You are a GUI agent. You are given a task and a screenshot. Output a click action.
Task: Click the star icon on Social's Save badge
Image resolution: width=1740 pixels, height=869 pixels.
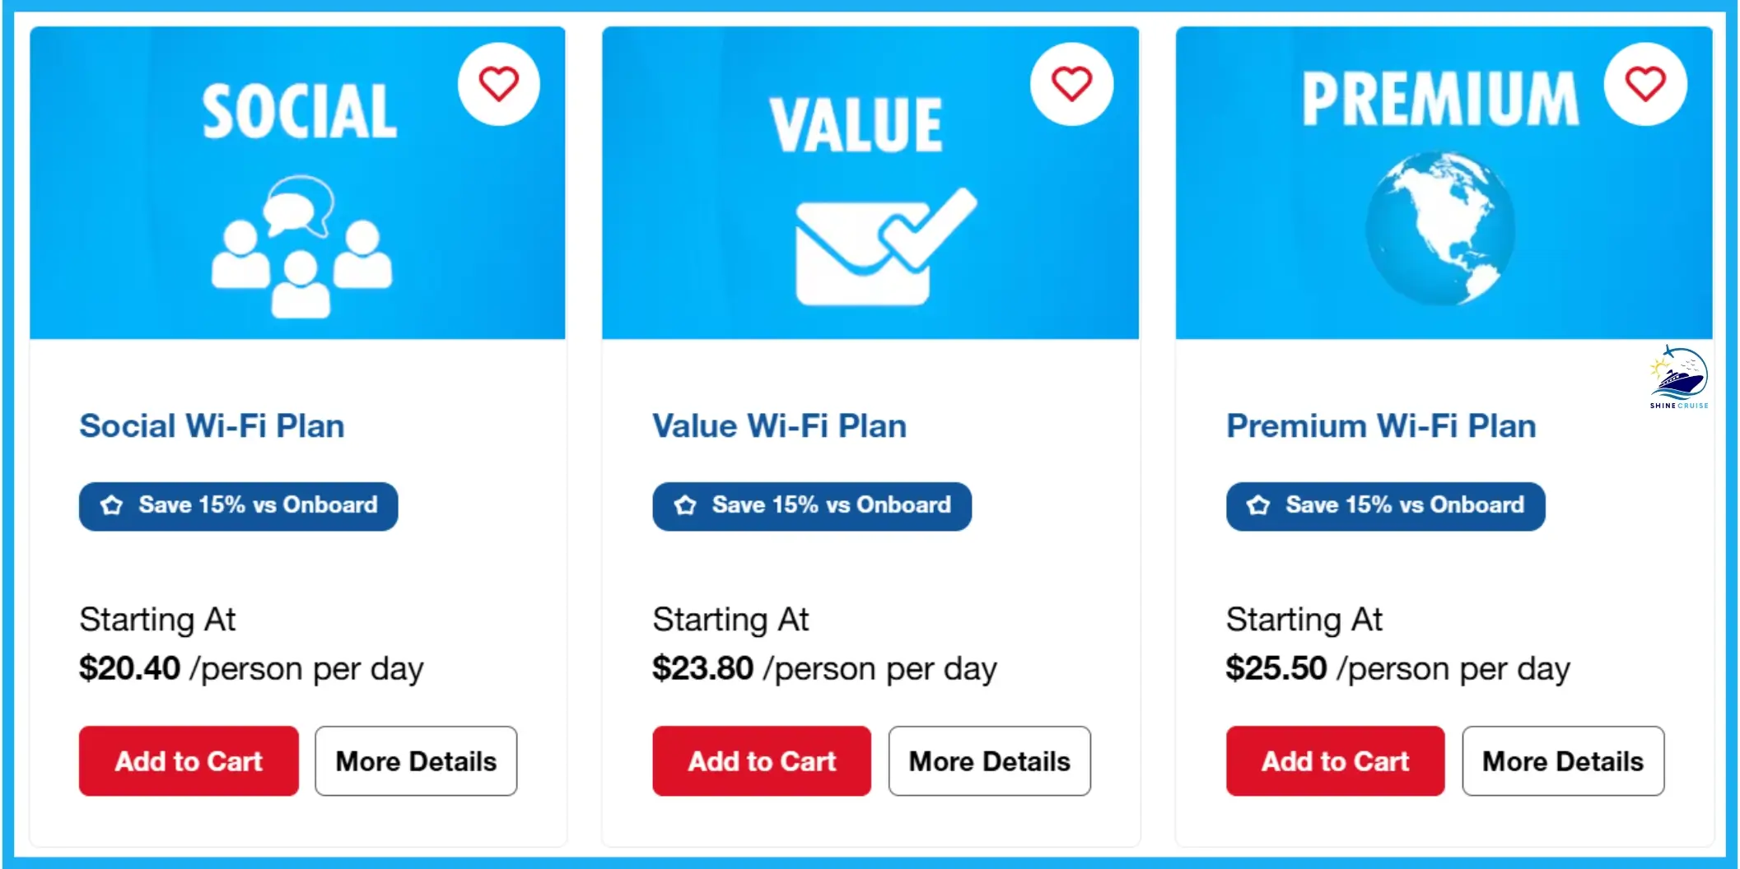pos(113,506)
